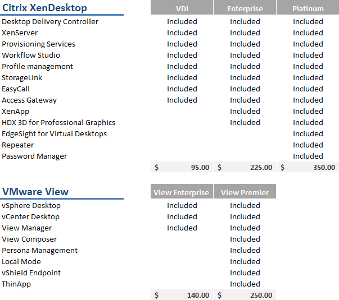This screenshot has width=339, height=300.
Task: Select the EasyCall row label
Action: pos(16,89)
